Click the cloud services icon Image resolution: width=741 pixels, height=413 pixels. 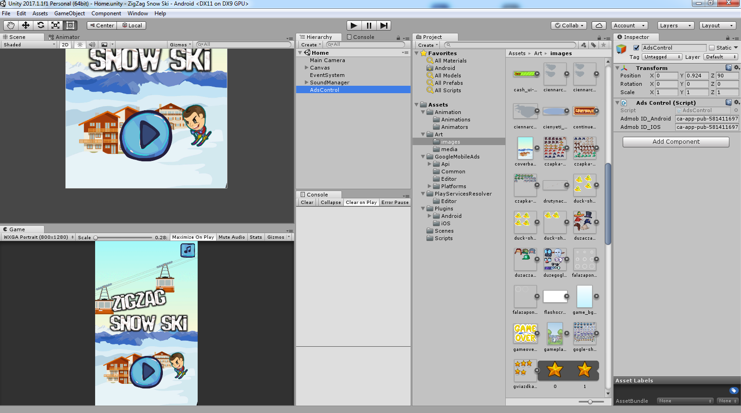coord(599,25)
